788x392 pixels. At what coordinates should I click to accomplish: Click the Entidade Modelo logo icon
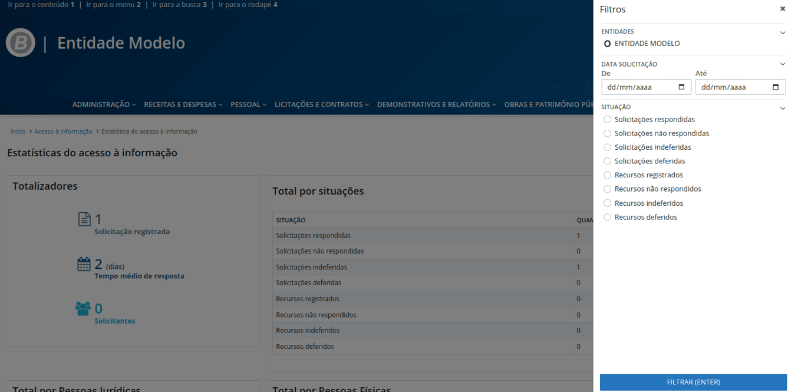click(21, 43)
